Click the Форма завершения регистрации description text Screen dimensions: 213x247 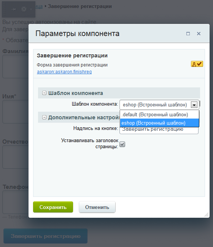pos(72,65)
